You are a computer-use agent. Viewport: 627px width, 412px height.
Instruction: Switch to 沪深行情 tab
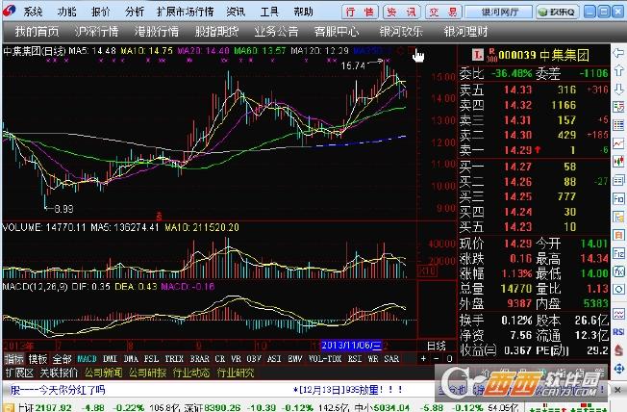point(96,31)
